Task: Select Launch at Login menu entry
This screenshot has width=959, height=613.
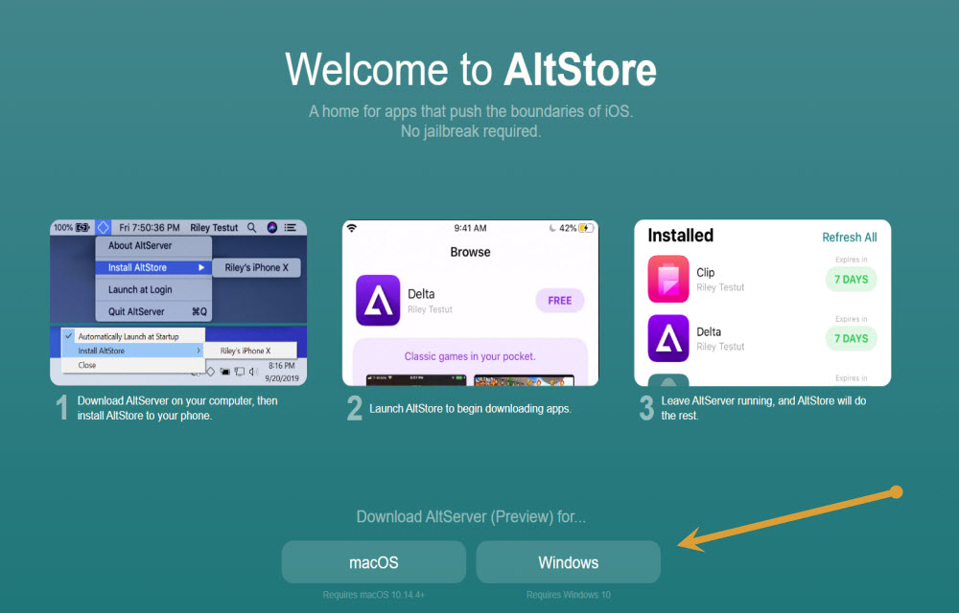Action: click(153, 289)
